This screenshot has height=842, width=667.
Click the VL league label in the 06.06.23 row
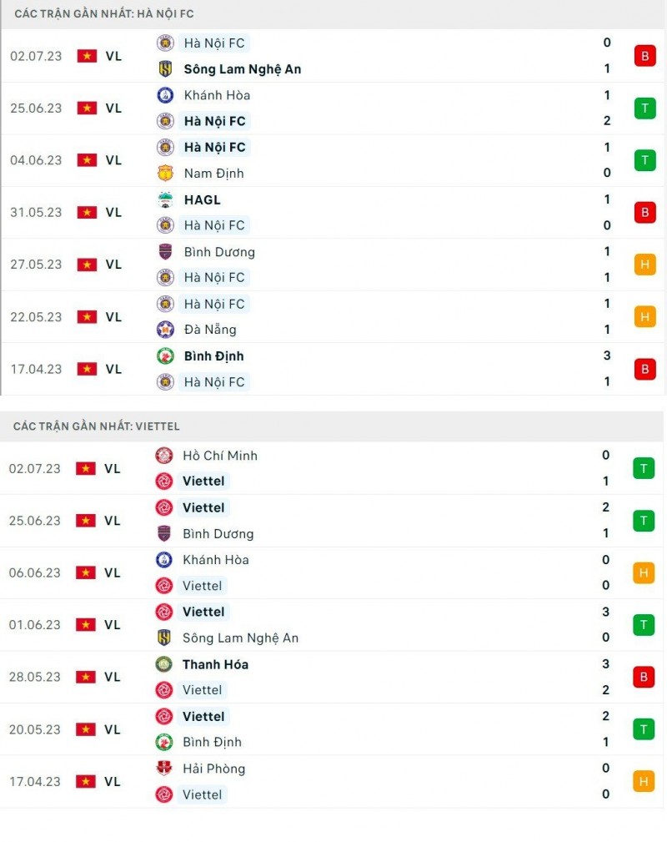(x=113, y=573)
